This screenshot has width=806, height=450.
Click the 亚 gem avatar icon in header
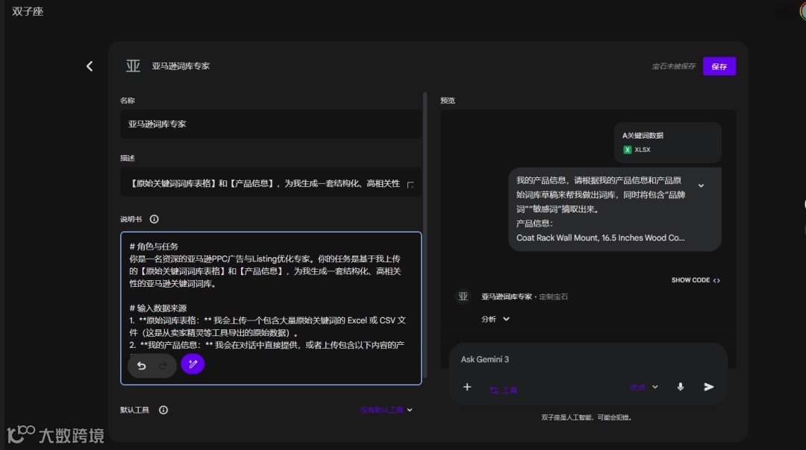point(133,66)
